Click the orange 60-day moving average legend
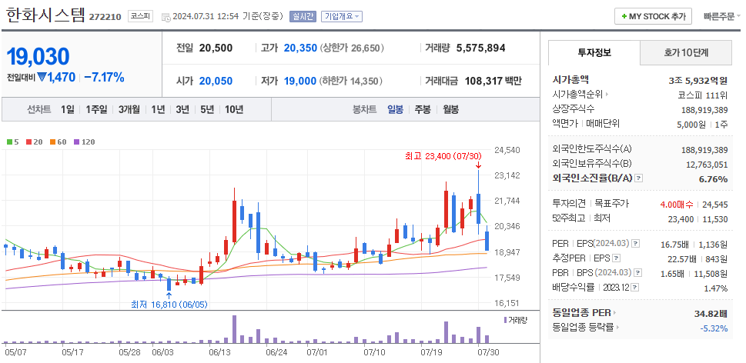The image size is (746, 363). (58, 142)
